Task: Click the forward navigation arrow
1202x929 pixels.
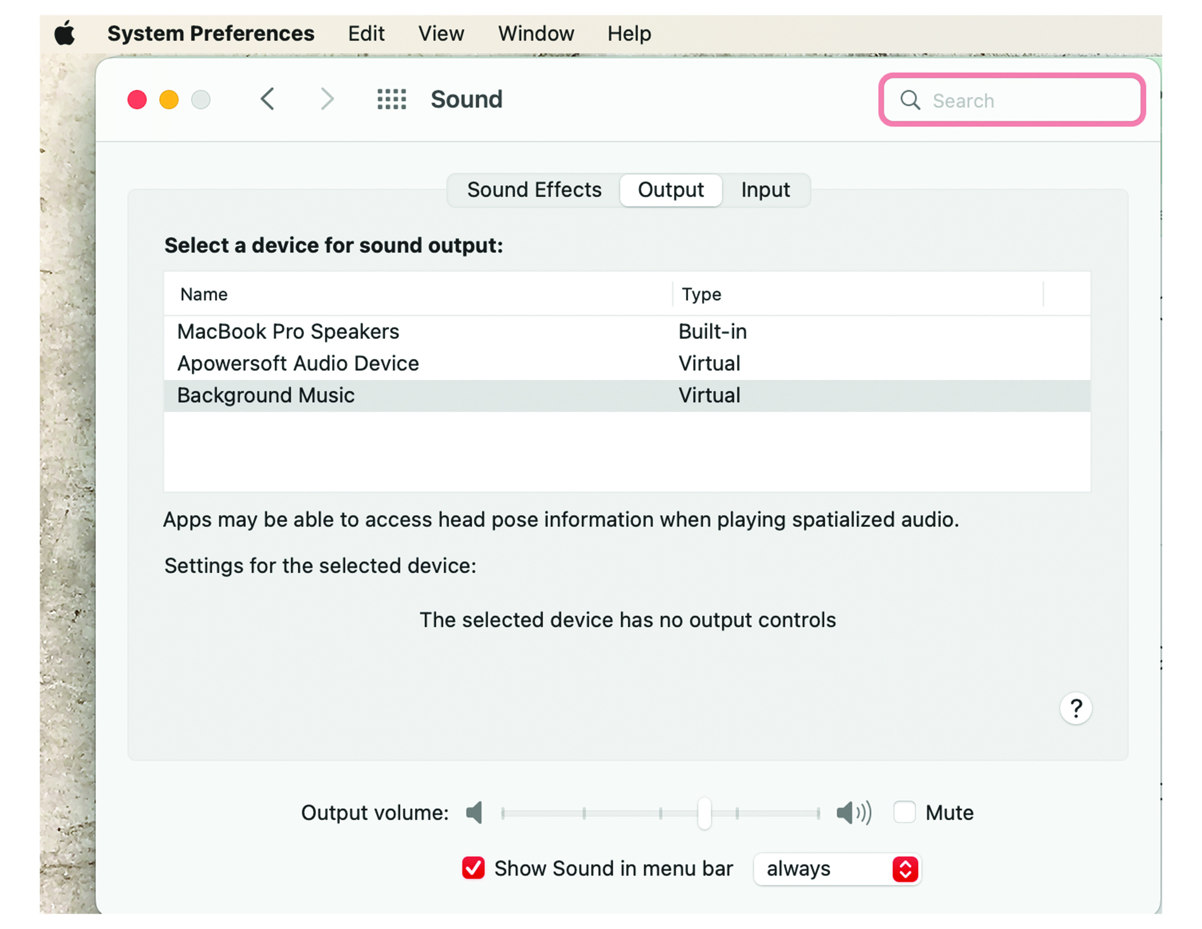Action: (327, 99)
